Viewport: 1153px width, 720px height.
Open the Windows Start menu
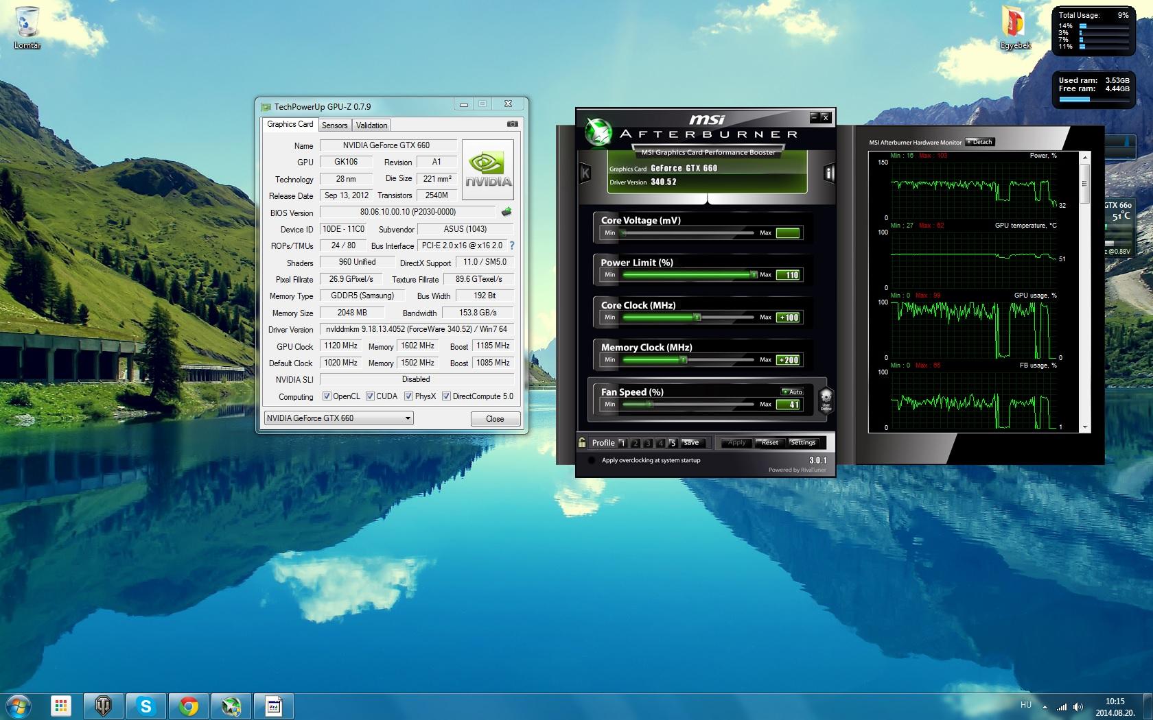pyautogui.click(x=19, y=706)
